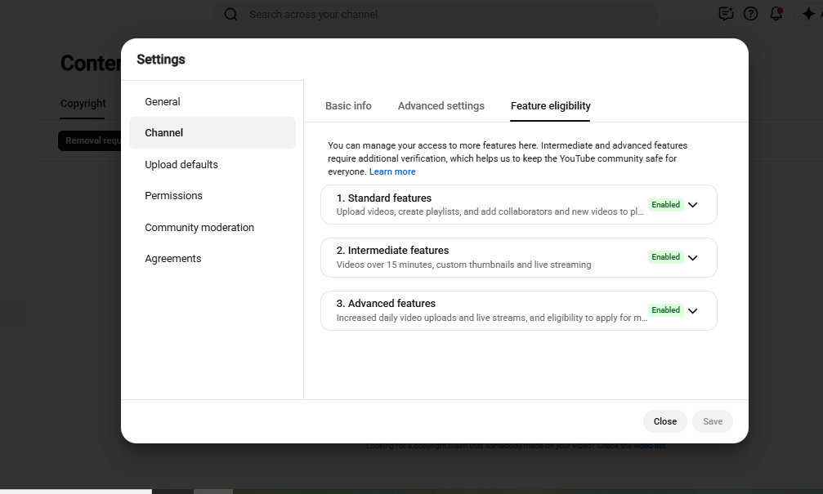Click the sparkle icon in top bar
This screenshot has height=494, width=823.
click(x=808, y=14)
